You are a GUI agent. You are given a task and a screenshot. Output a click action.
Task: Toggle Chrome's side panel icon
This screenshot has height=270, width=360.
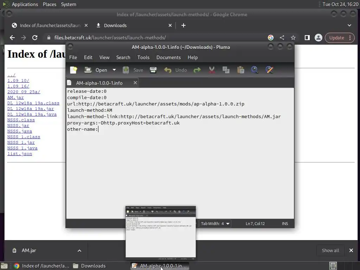pos(307,38)
